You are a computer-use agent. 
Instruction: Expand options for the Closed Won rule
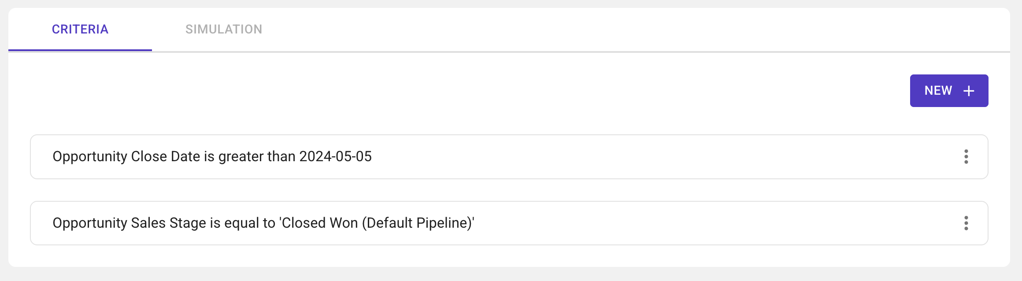[x=966, y=223]
